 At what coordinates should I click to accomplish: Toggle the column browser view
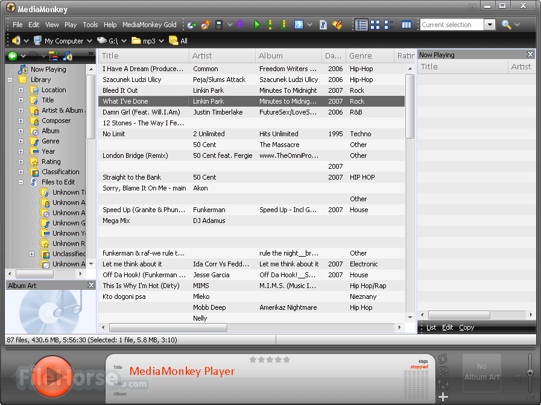(x=407, y=25)
